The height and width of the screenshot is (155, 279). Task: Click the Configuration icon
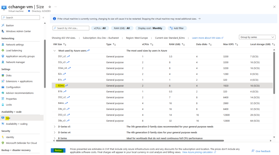3,87
